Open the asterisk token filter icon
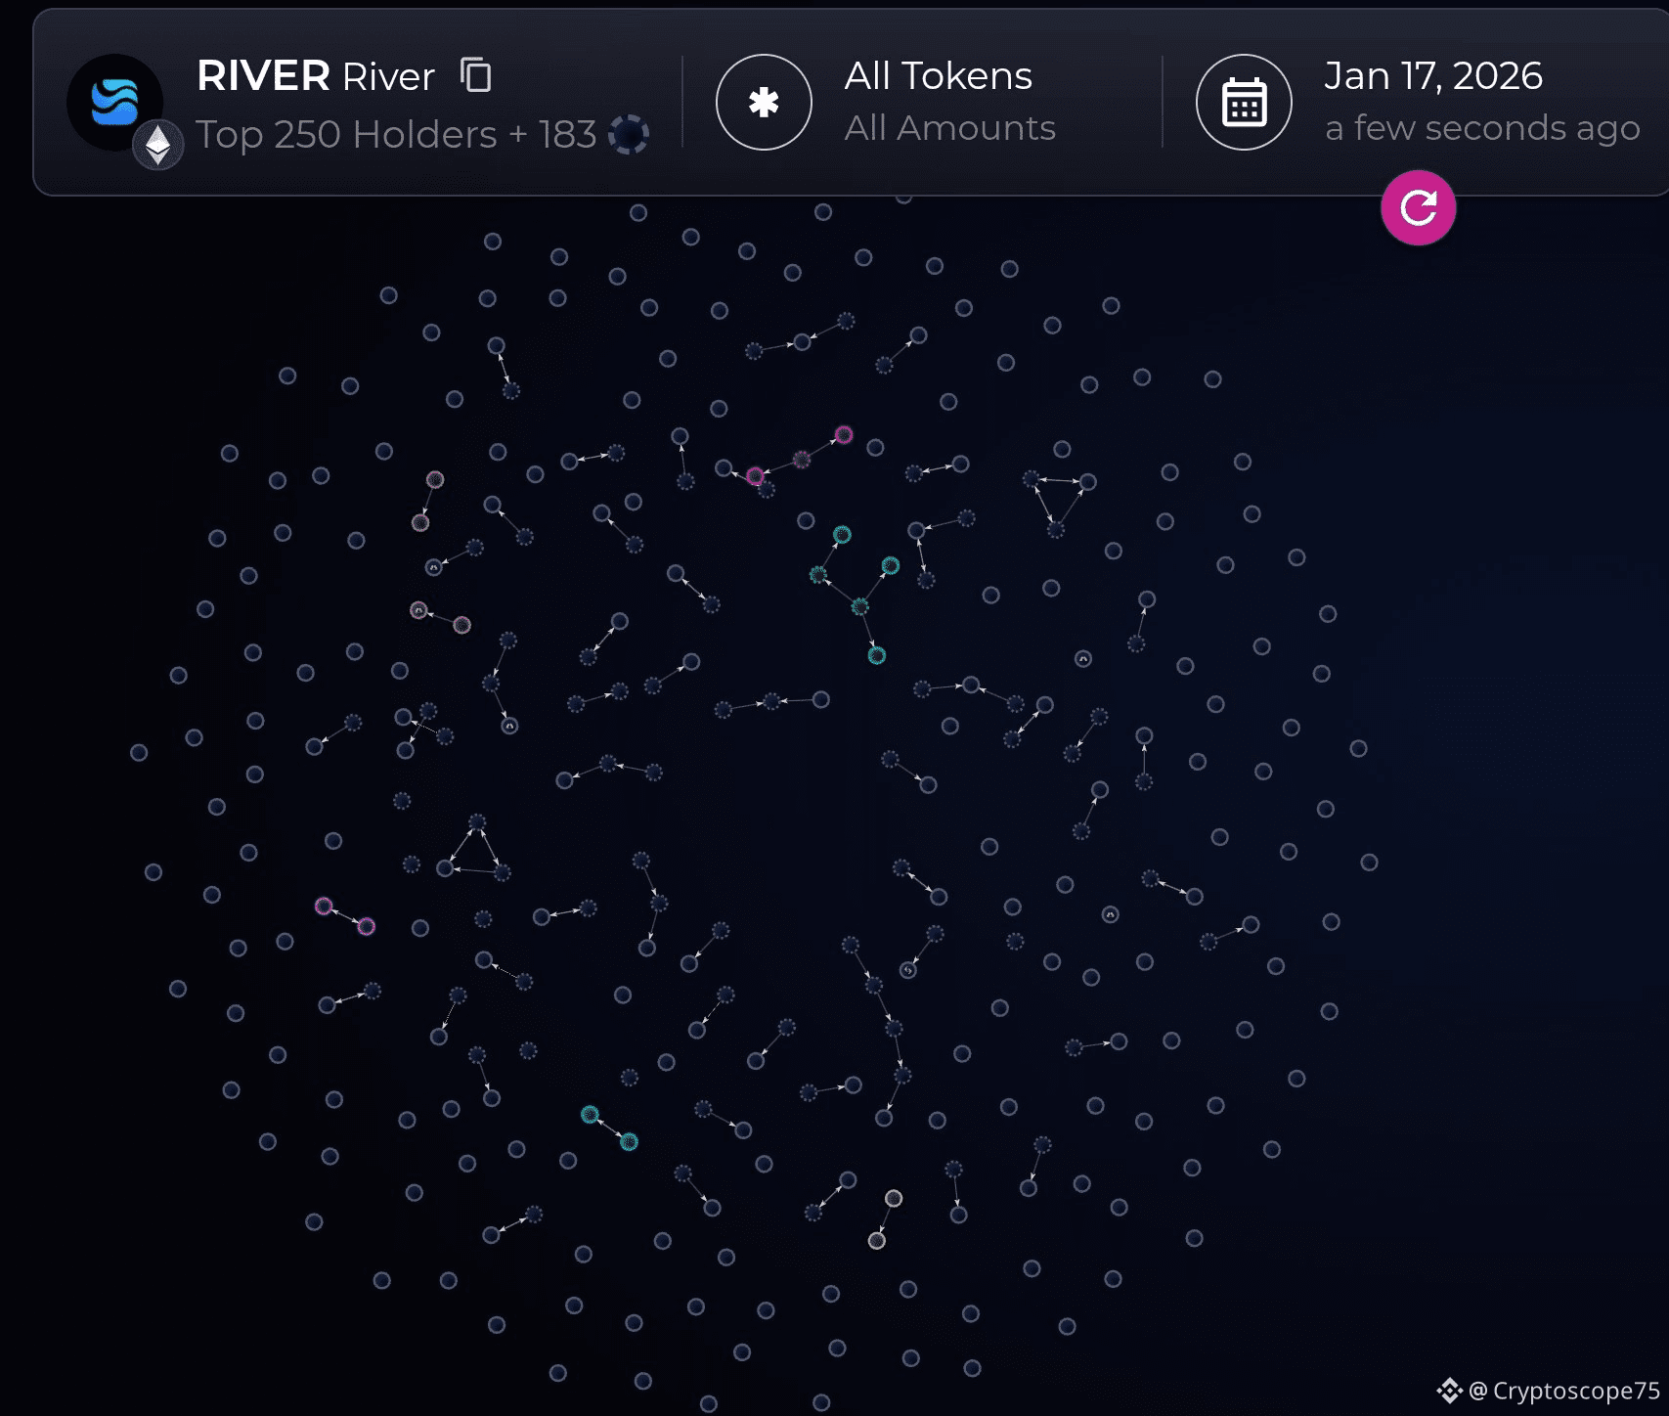 [764, 102]
